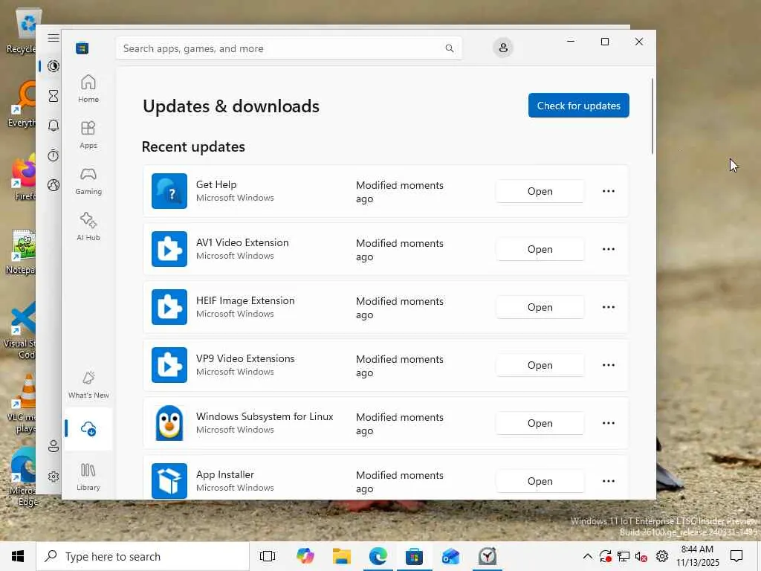
Task: Open the Store user profile icon
Action: click(503, 48)
